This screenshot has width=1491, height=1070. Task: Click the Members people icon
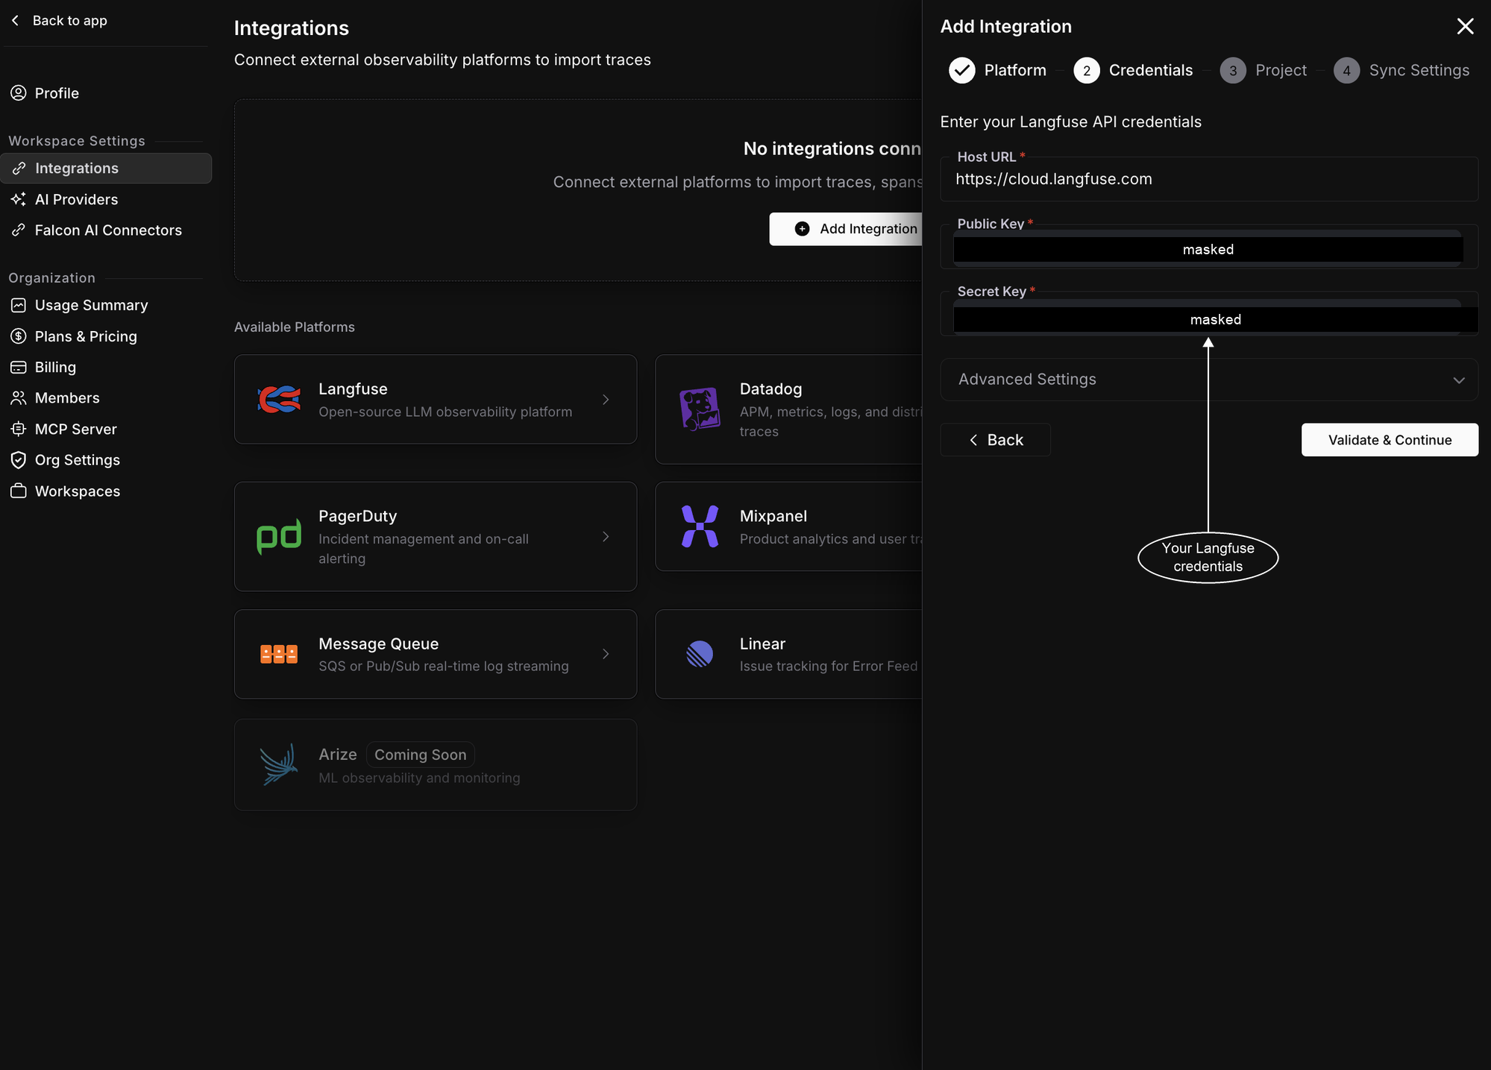pos(19,398)
